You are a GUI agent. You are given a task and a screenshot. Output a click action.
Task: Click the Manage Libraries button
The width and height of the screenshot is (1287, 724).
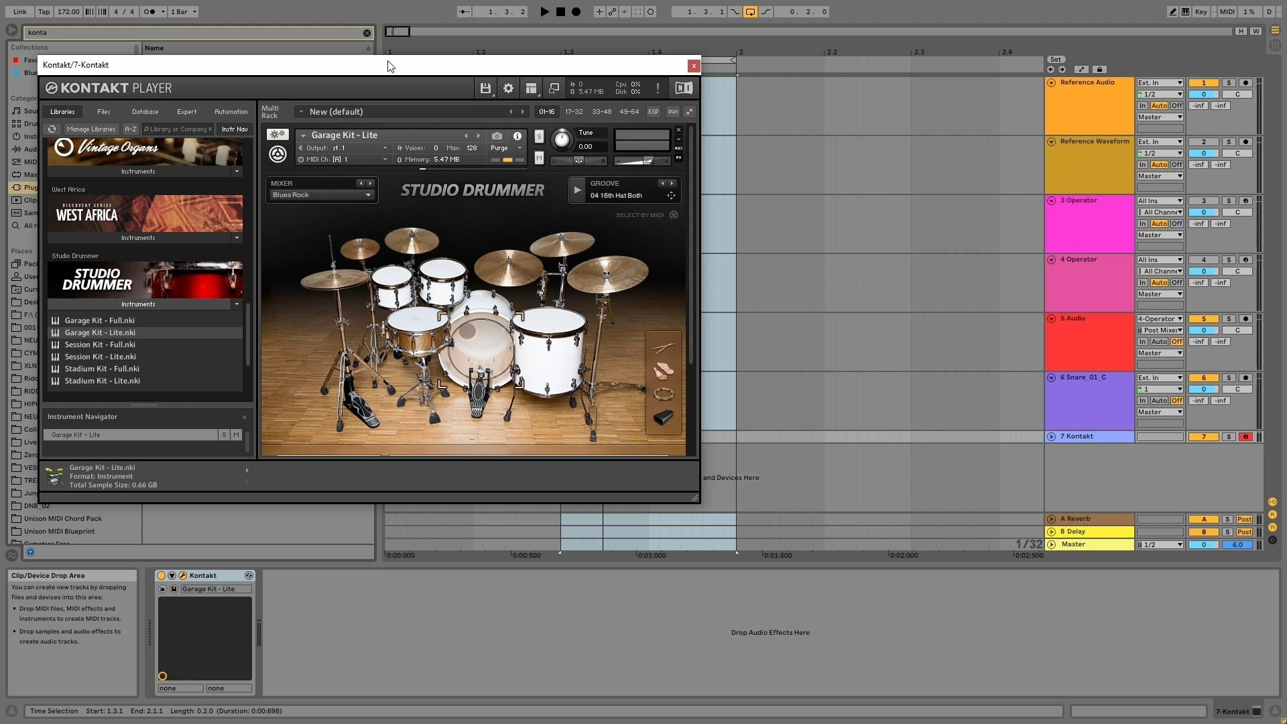[92, 129]
